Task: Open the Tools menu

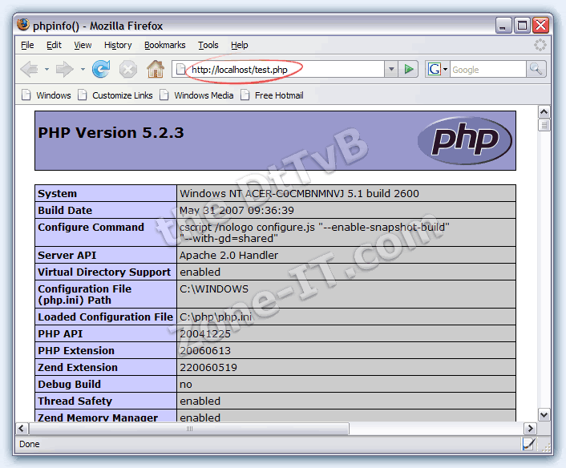Action: coord(208,45)
